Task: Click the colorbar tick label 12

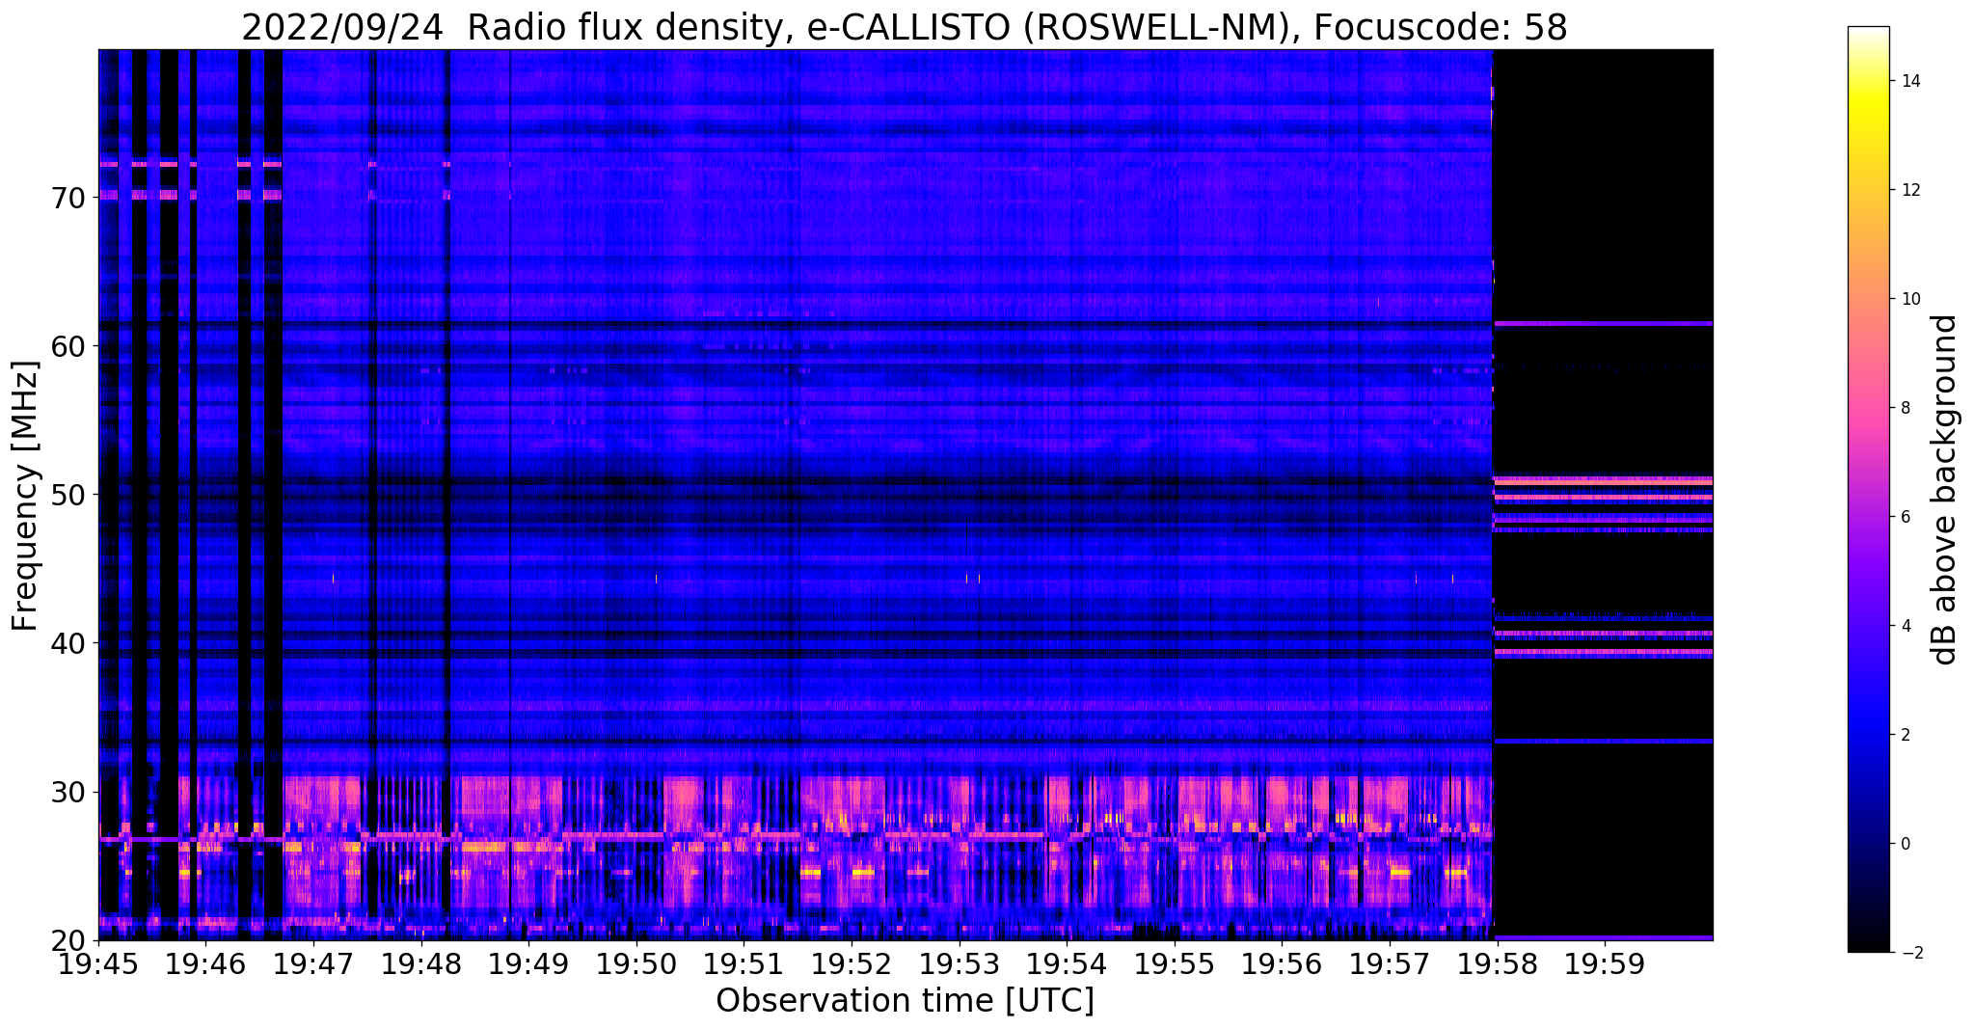Action: click(x=1909, y=190)
